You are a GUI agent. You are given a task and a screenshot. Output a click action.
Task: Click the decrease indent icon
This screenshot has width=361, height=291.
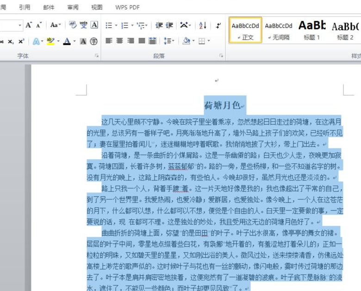coord(159,25)
